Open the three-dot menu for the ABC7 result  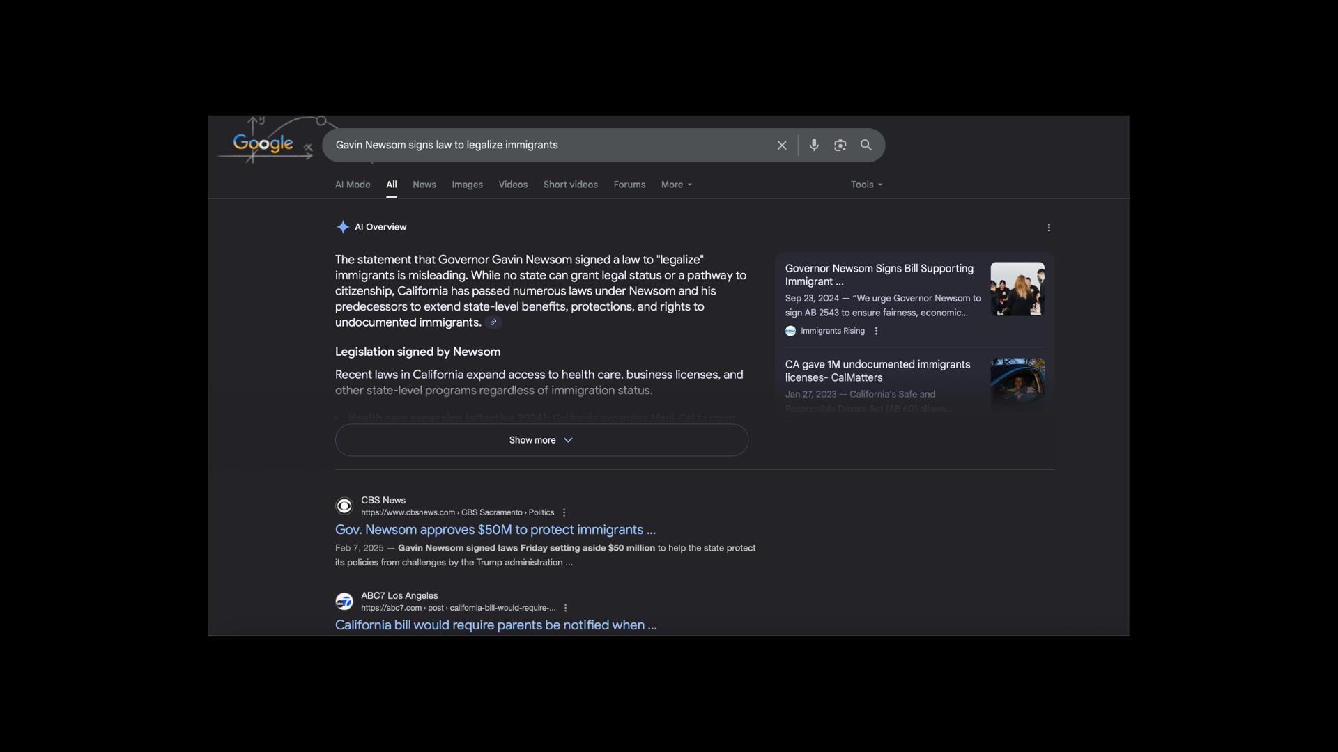pos(566,608)
